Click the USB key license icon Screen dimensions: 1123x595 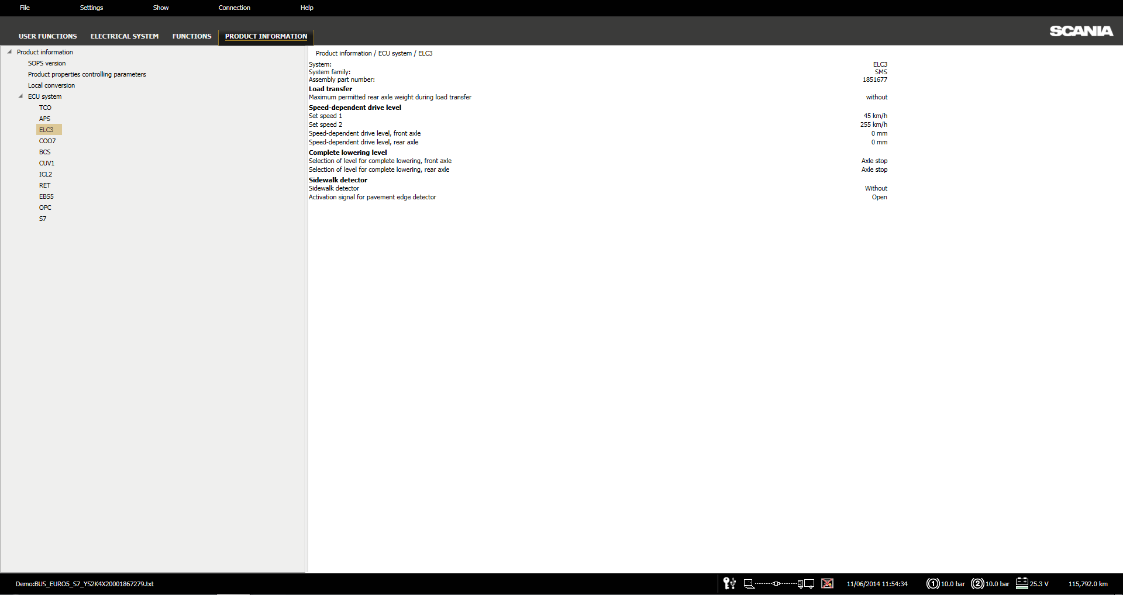pyautogui.click(x=729, y=583)
